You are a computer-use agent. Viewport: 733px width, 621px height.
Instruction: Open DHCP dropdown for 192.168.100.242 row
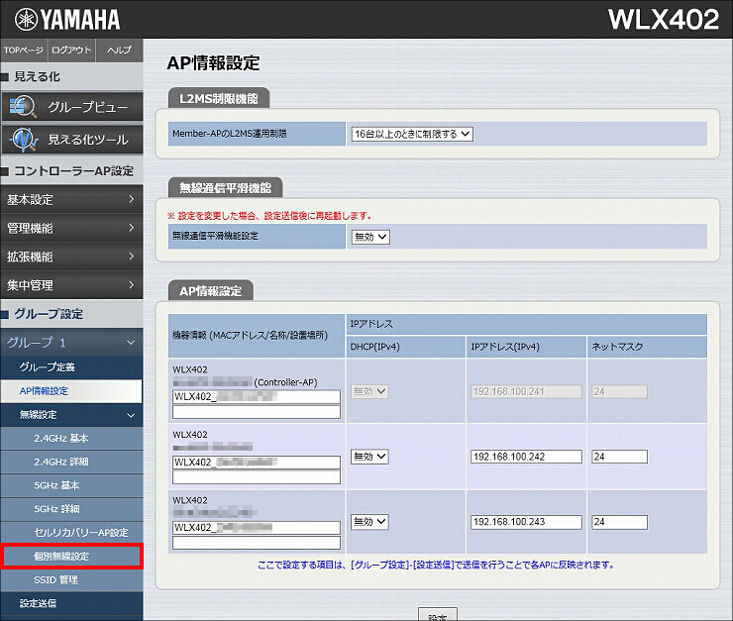click(369, 457)
